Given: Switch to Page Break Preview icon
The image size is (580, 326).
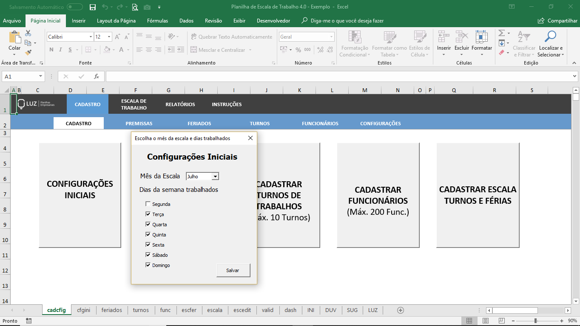Looking at the screenshot, I should click(x=501, y=321).
